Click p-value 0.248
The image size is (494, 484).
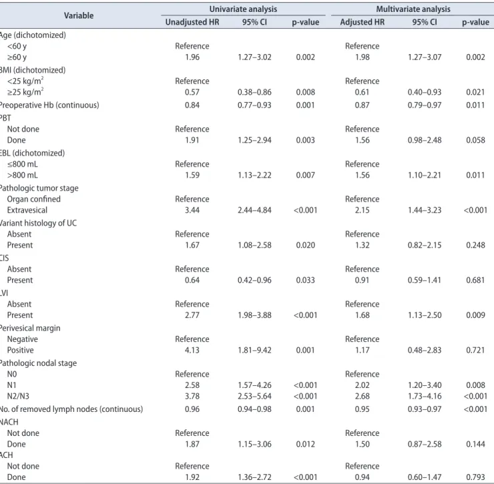coord(475,245)
